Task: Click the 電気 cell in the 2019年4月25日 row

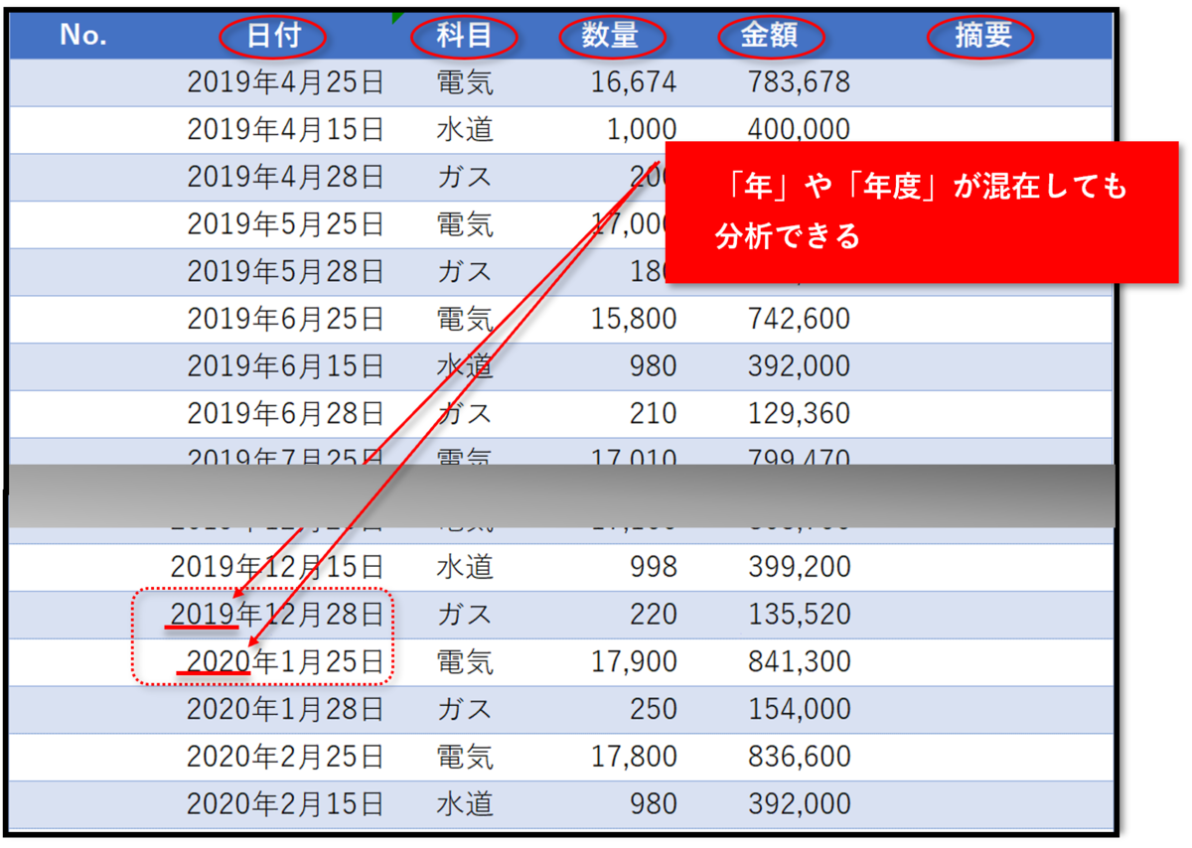Action: [x=465, y=82]
